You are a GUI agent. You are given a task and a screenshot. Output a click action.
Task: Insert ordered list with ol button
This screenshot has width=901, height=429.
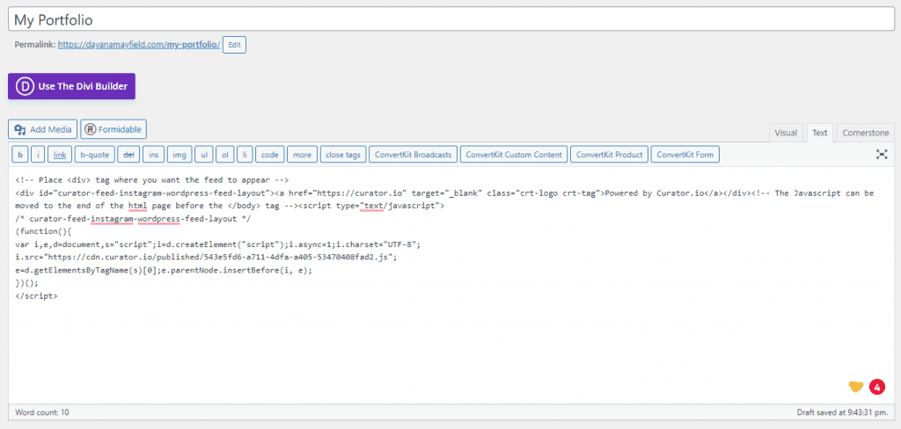coord(225,155)
